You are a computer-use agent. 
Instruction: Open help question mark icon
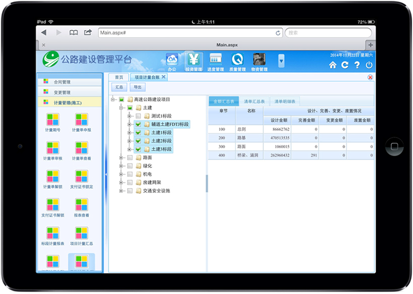click(357, 65)
